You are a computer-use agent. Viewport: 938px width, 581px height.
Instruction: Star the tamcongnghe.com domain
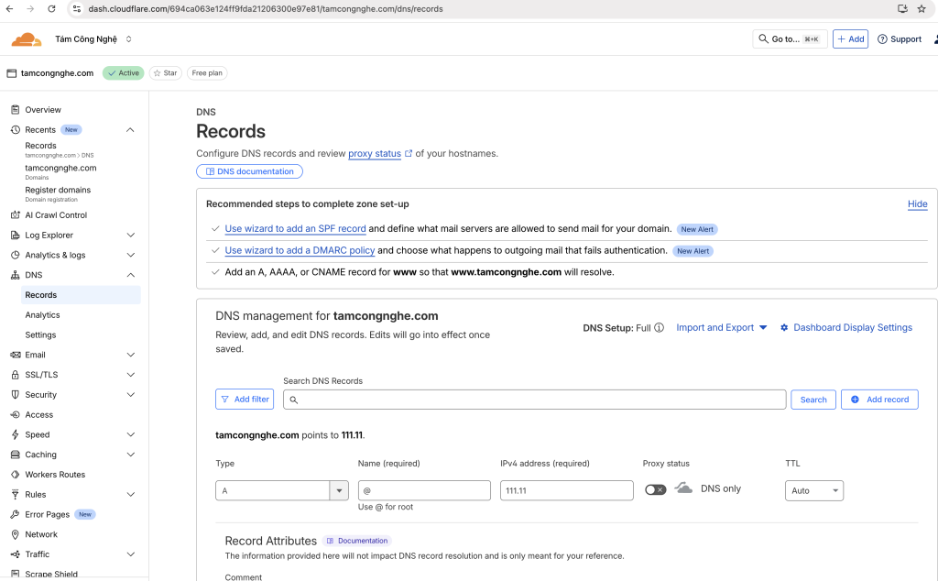click(x=165, y=73)
